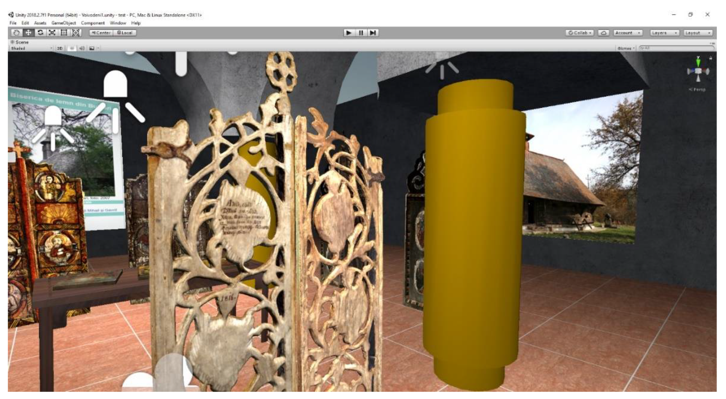Select the Scale tool
The height and width of the screenshot is (399, 726).
52,33
